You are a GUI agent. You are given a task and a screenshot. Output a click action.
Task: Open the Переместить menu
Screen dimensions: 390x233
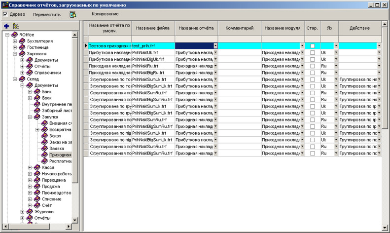47,14
